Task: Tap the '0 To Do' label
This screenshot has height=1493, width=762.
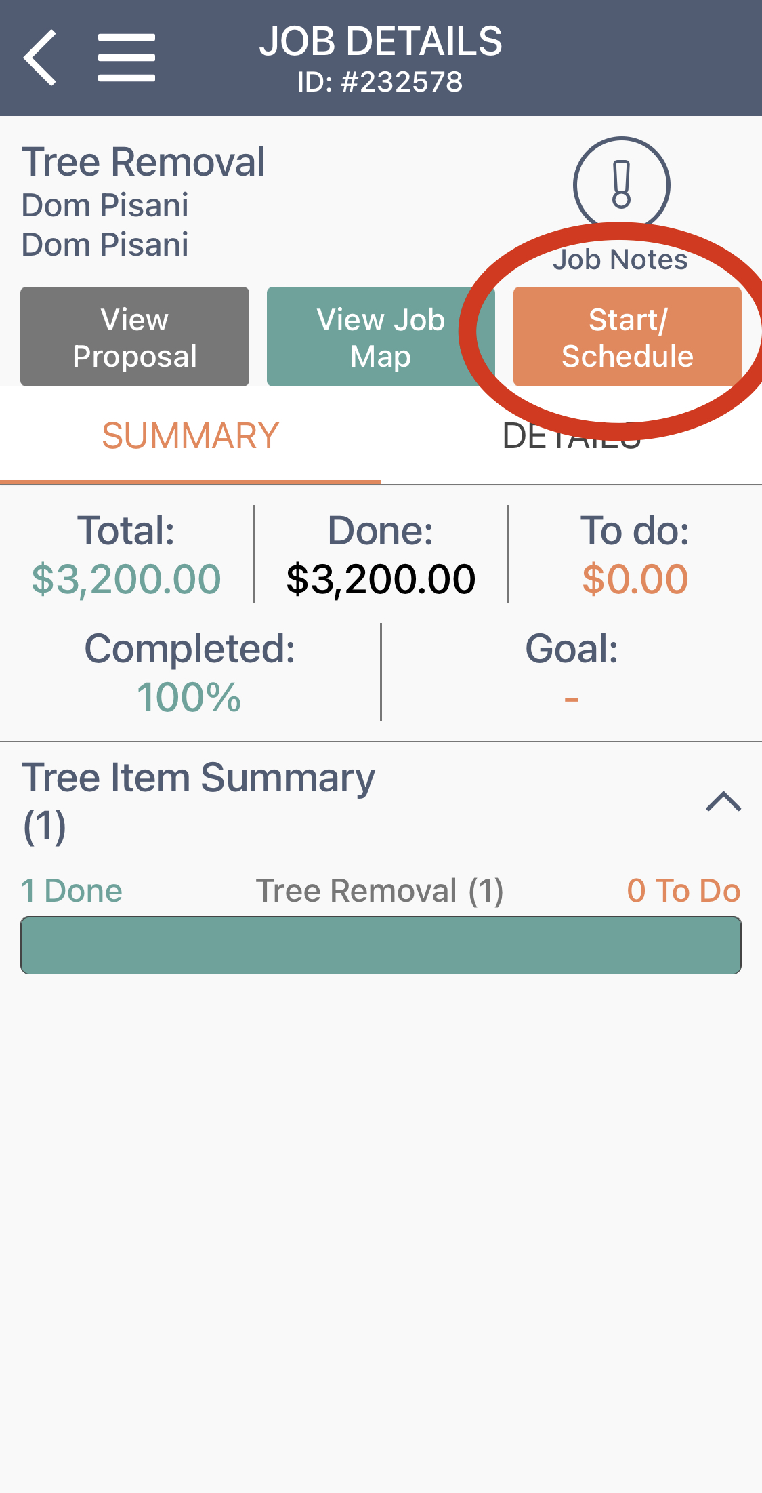Action: 683,891
